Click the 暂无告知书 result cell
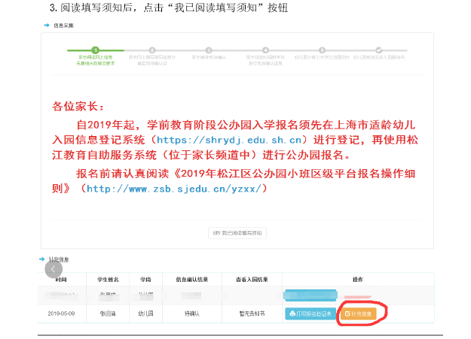The image size is (471, 339). [252, 313]
